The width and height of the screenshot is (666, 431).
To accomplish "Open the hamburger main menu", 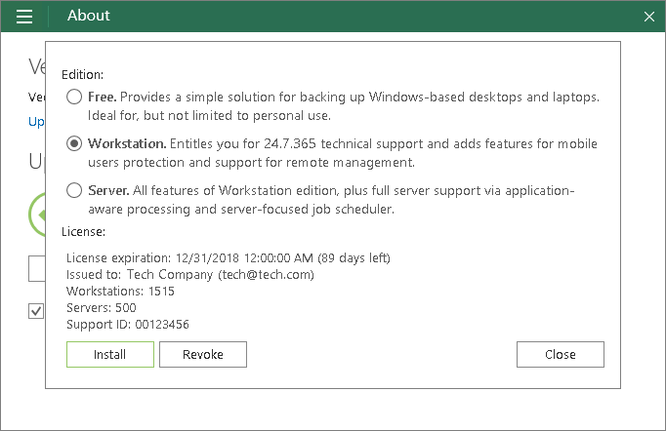I will point(24,17).
